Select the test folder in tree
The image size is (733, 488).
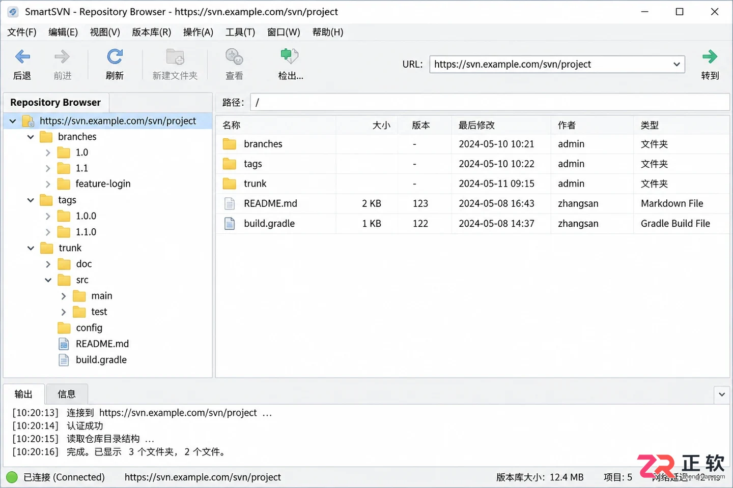(x=99, y=312)
